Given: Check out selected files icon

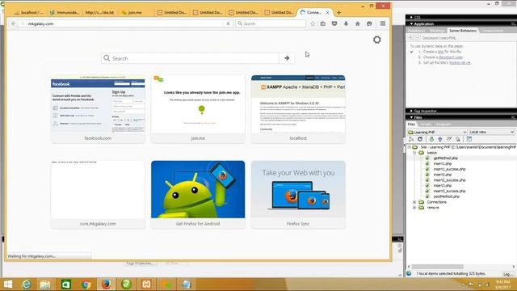Looking at the screenshot, I should pyautogui.click(x=449, y=139).
